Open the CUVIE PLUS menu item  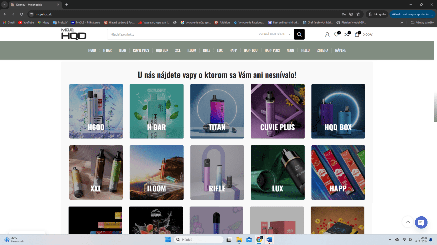(x=141, y=50)
